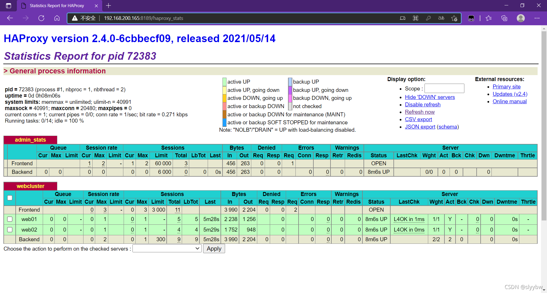
Task: Go forward with the forward arrow
Action: [26, 18]
